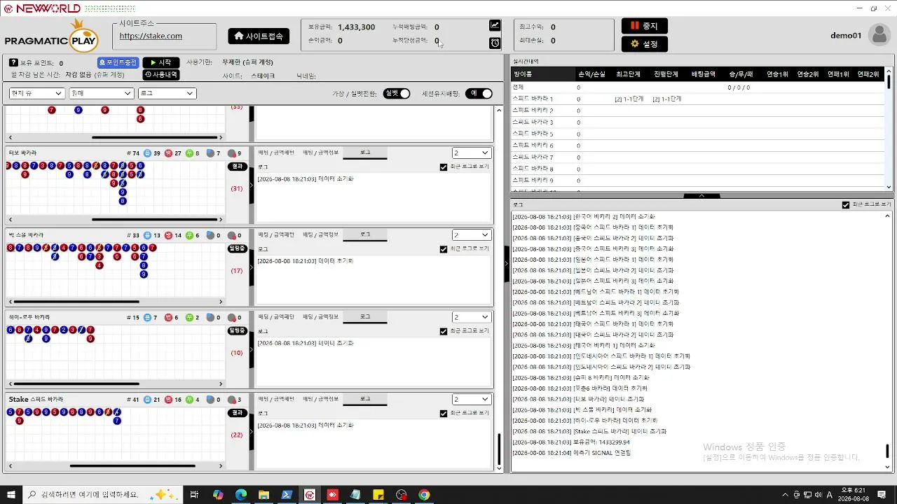Click the red banker count icon in 터보 바카라 row
The width and height of the screenshot is (897, 504).
[x=168, y=153]
